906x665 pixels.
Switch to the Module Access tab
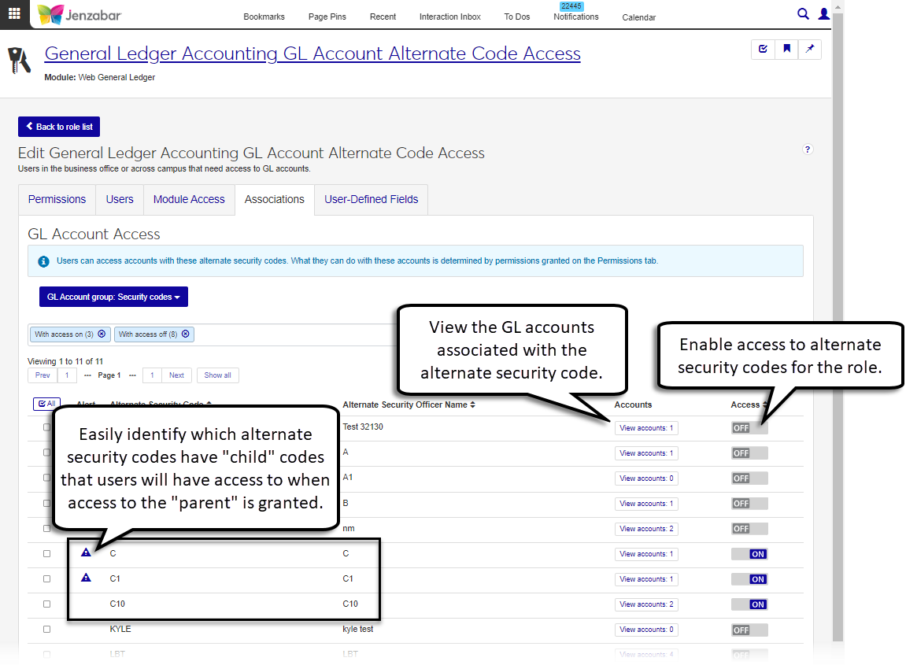coord(189,199)
